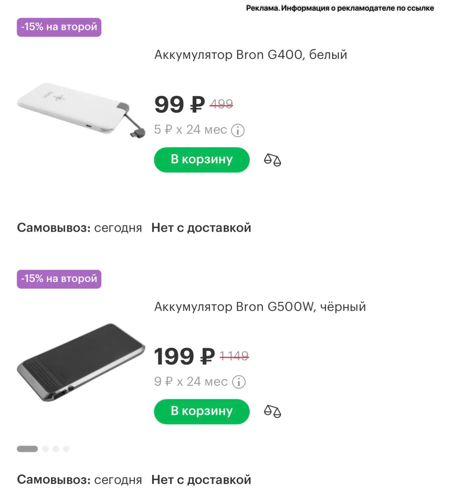Add Bron G500W black to comparison list

[x=272, y=411]
